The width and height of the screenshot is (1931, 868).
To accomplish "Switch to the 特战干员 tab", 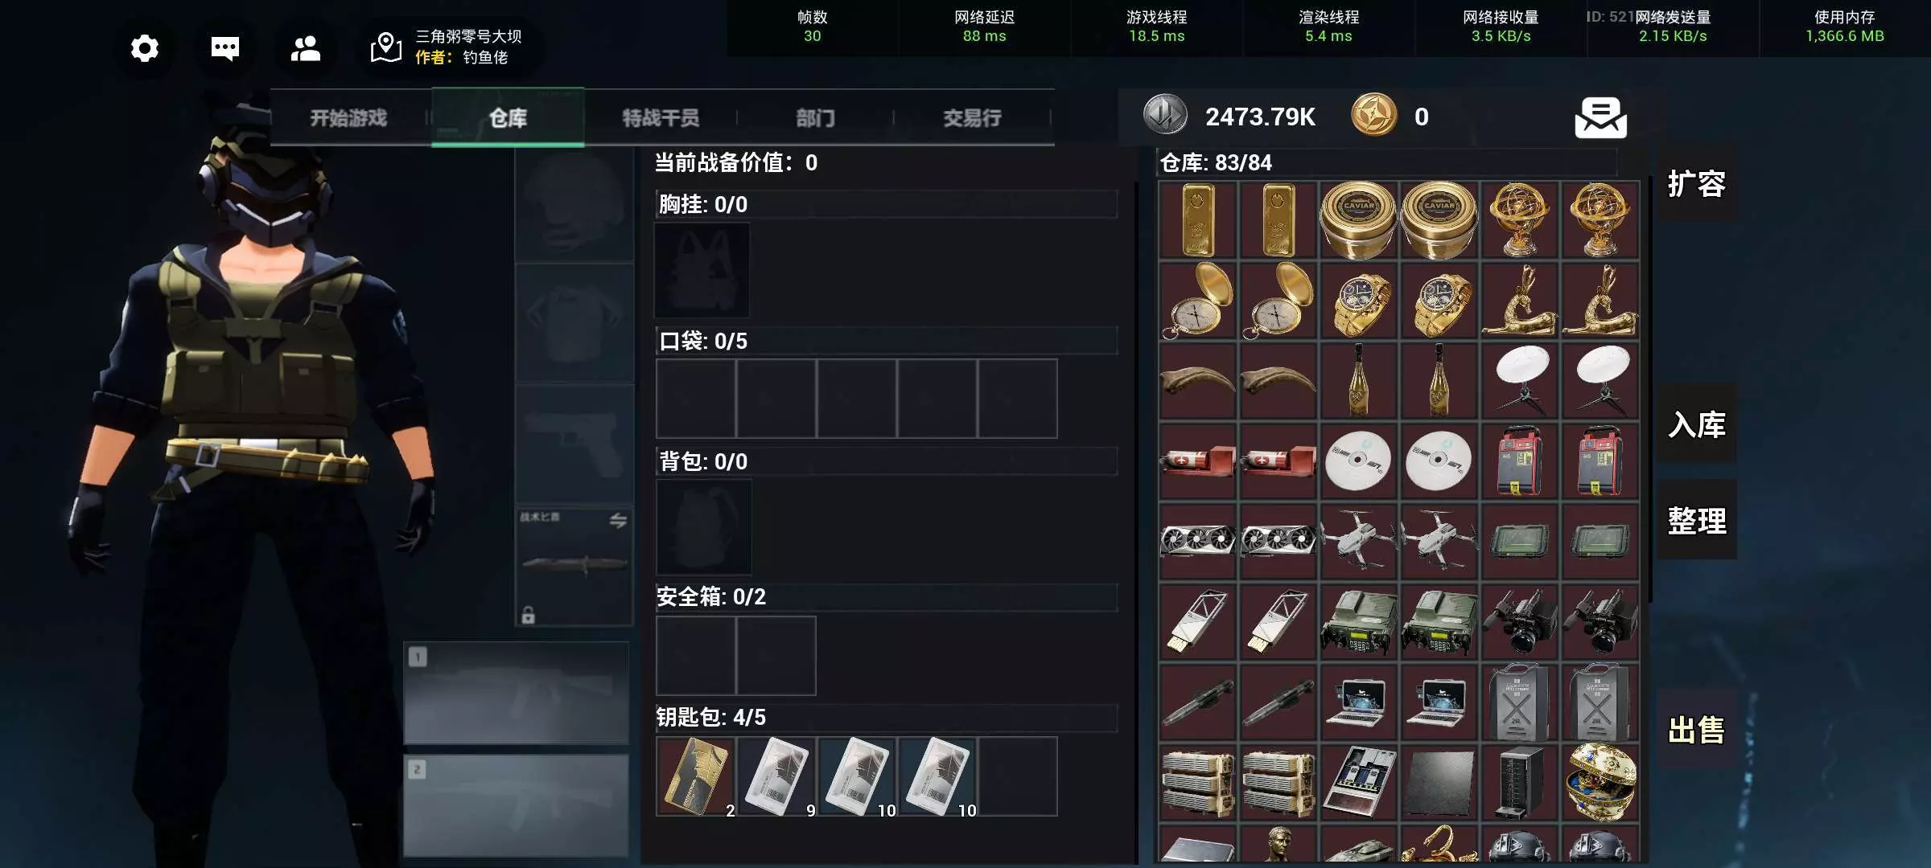I will pyautogui.click(x=660, y=118).
